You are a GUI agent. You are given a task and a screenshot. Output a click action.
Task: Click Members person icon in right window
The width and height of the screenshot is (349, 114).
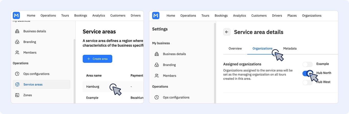point(157,76)
